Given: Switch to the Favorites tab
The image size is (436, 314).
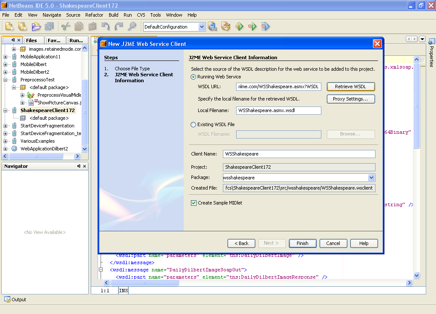Looking at the screenshot, I should click(x=55, y=40).
